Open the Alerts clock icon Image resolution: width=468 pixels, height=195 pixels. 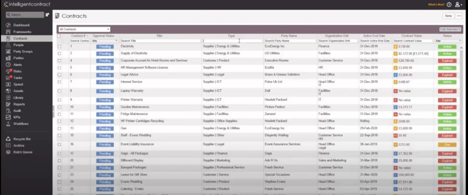pos(9,65)
